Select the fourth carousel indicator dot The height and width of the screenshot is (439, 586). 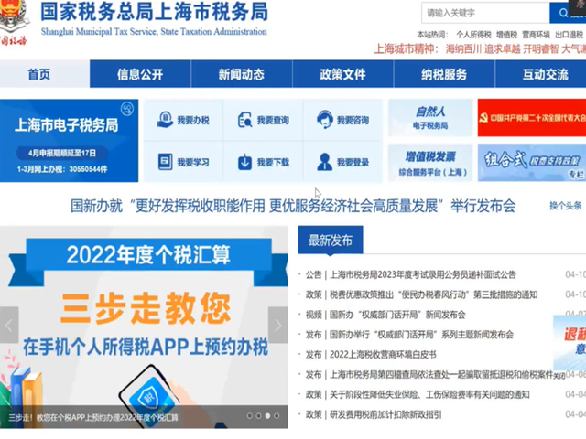(277, 416)
